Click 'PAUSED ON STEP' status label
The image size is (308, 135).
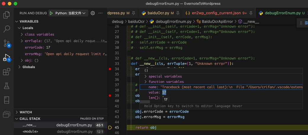[92, 119]
